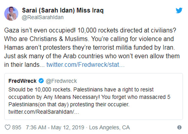Click the main tweet text about Gaza
This screenshot has width=188, height=134.
point(92,47)
